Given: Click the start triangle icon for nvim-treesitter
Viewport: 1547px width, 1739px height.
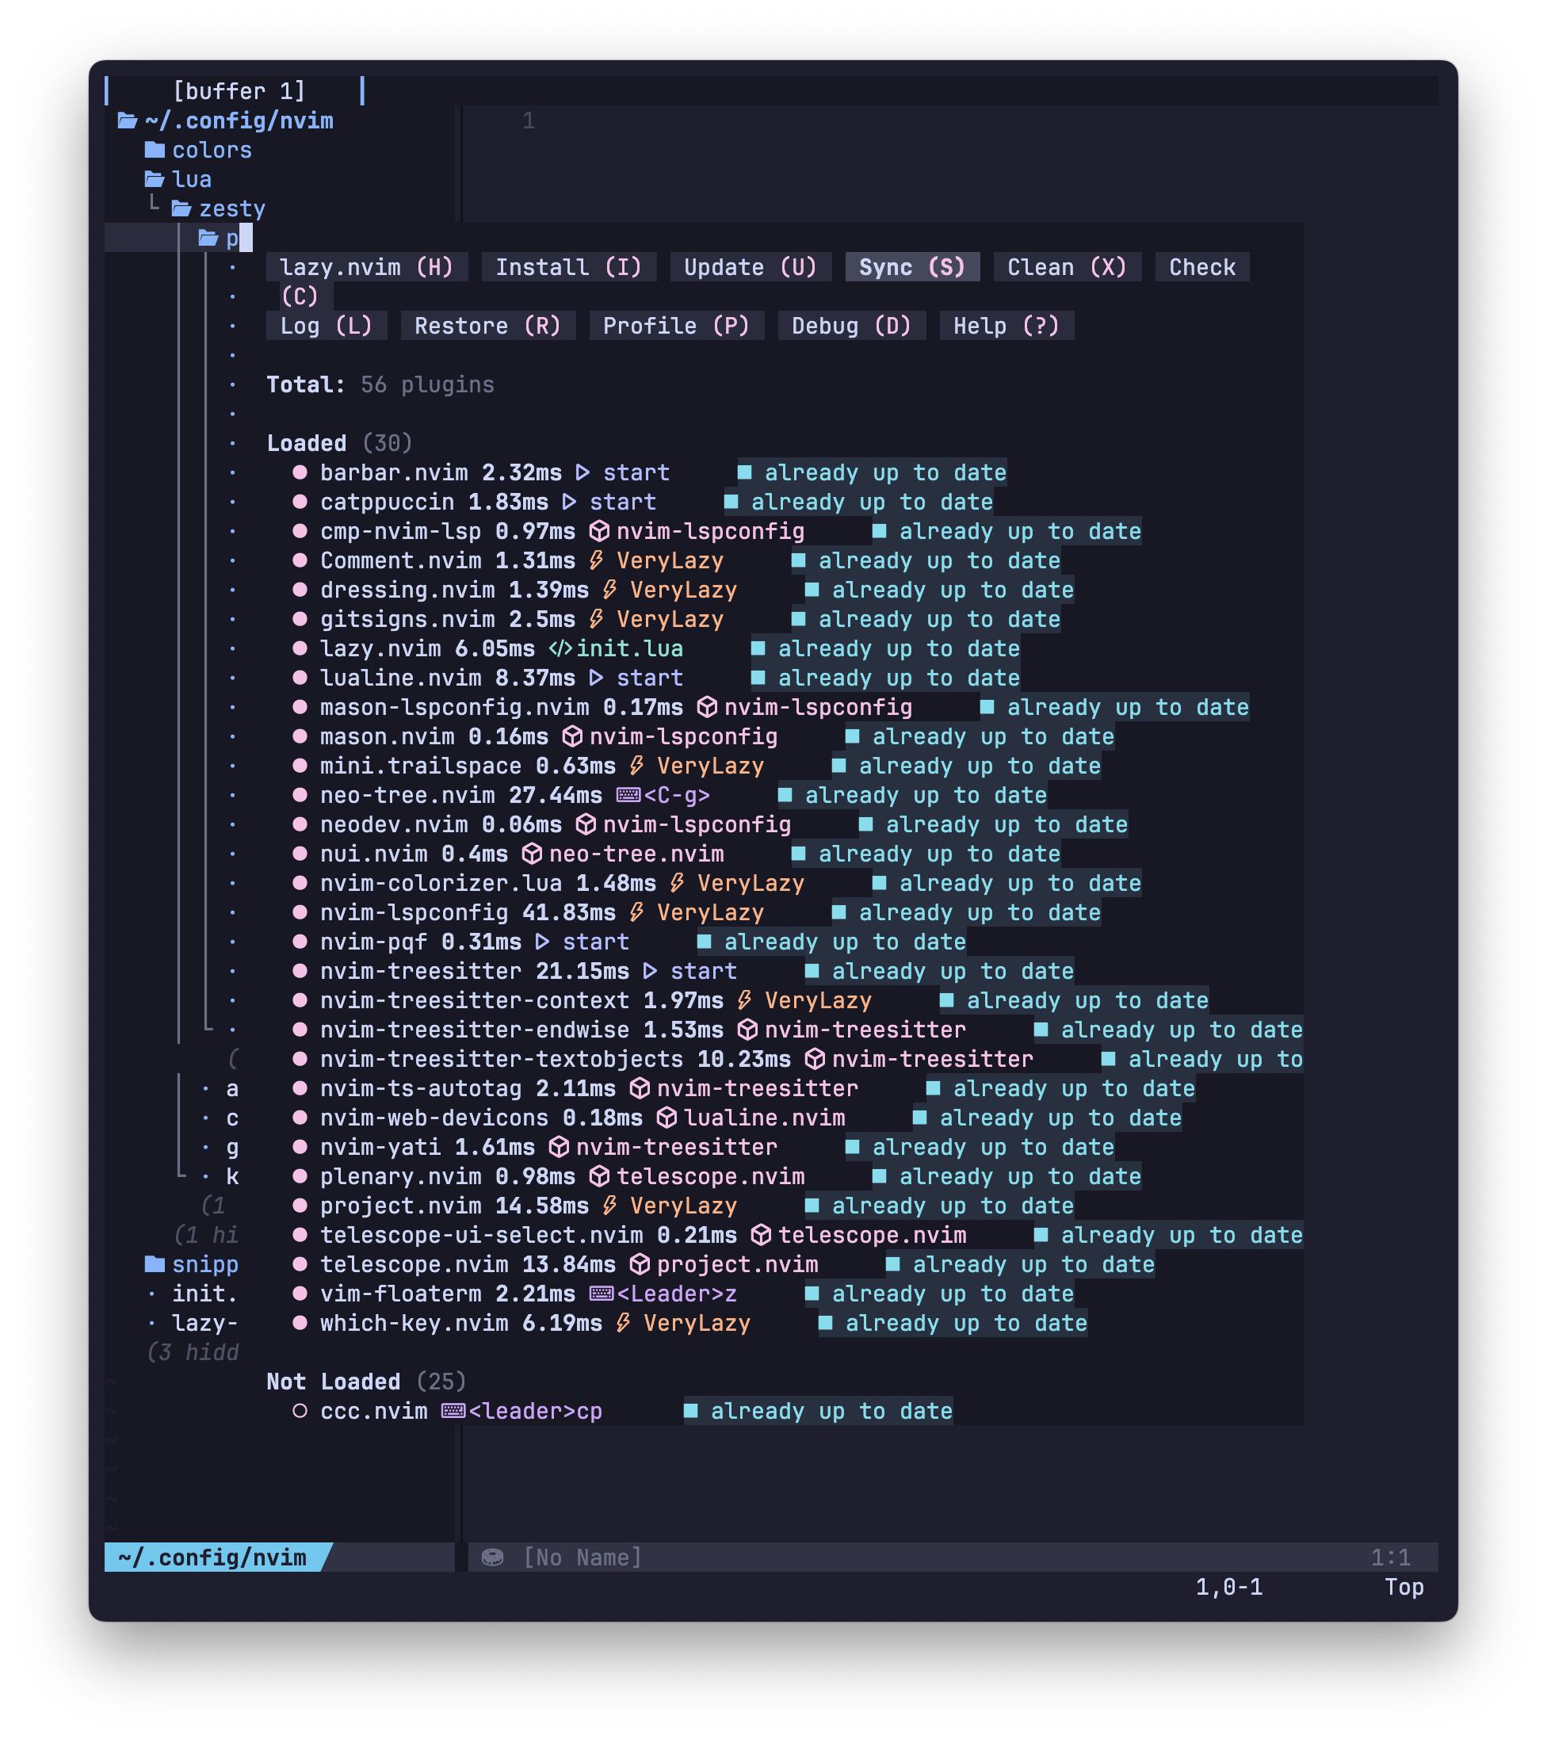Looking at the screenshot, I should [650, 972].
